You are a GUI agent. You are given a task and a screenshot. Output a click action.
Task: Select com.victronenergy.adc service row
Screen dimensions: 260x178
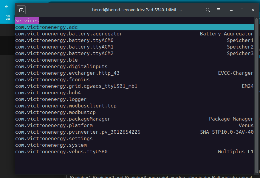[134, 27]
